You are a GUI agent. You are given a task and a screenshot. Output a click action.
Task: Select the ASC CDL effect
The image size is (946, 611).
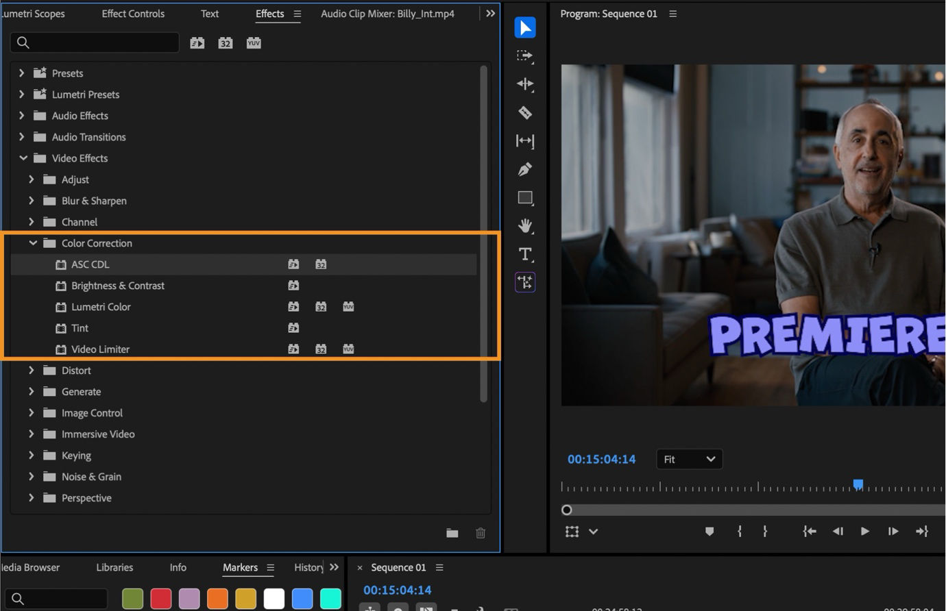click(x=90, y=264)
